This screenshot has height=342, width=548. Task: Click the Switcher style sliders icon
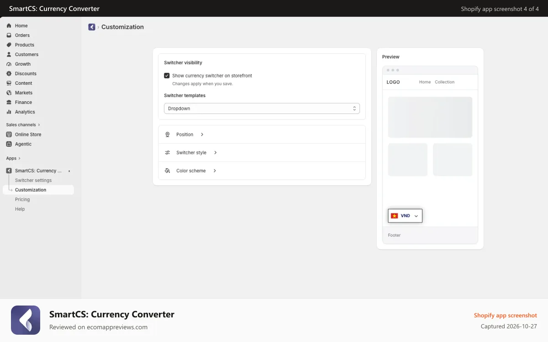167,153
